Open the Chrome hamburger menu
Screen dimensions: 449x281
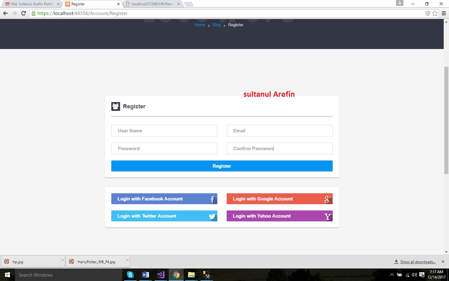coord(444,13)
